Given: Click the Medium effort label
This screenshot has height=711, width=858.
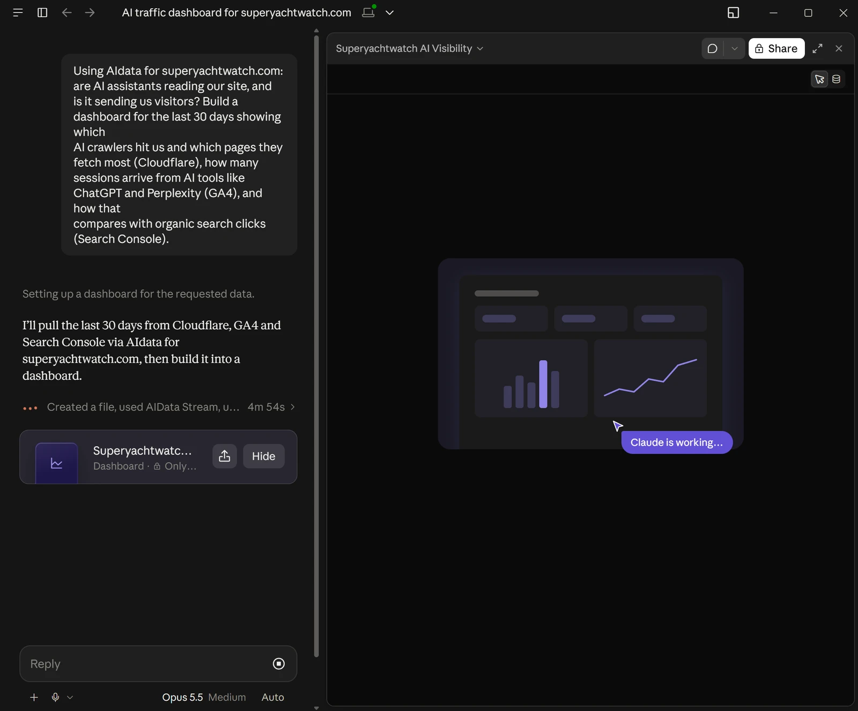Looking at the screenshot, I should click(227, 697).
